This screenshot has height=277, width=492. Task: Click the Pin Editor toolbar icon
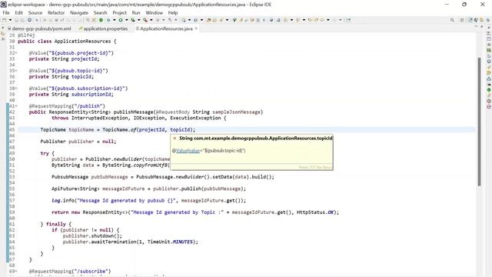[348, 20]
